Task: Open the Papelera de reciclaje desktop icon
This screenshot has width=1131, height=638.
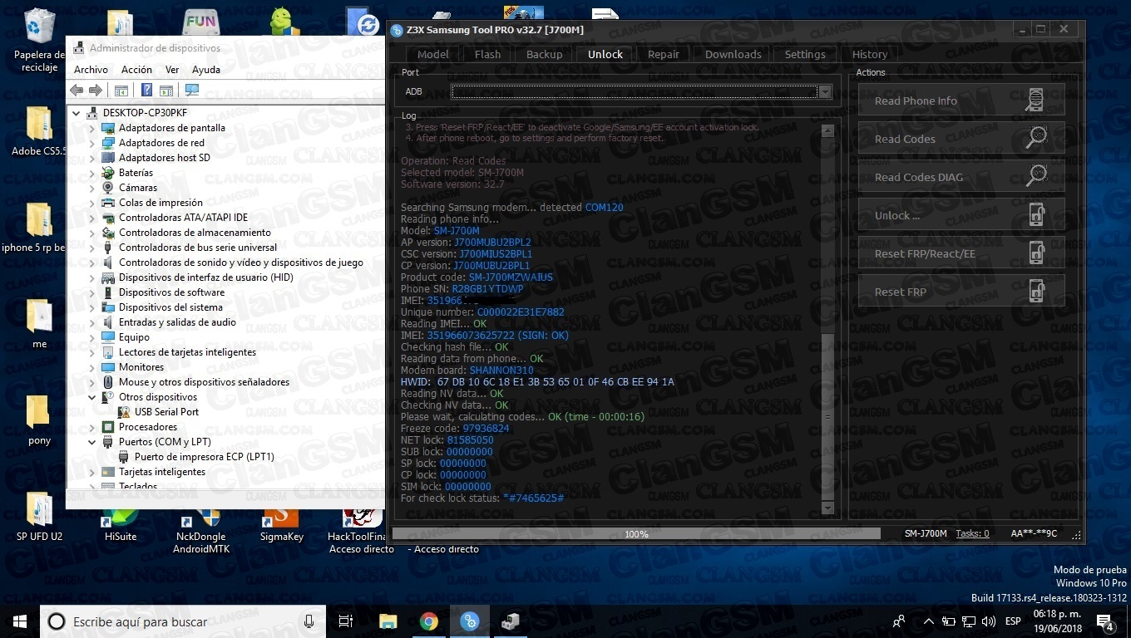Action: 39,40
